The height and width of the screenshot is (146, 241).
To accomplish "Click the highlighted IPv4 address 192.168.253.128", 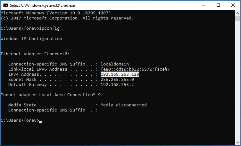I will 120,74.
